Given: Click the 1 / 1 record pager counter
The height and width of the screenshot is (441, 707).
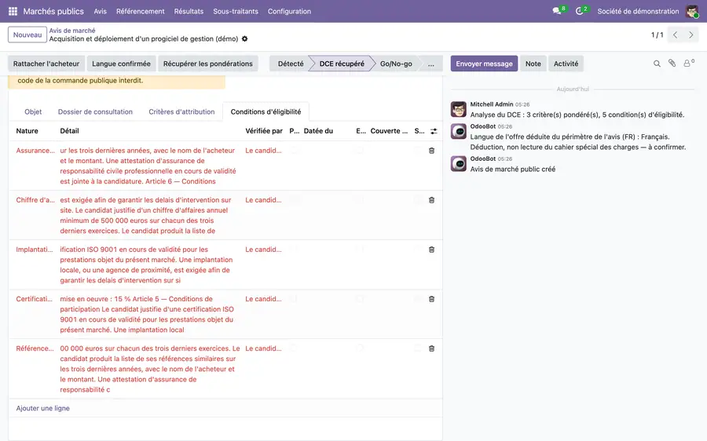Looking at the screenshot, I should (657, 35).
